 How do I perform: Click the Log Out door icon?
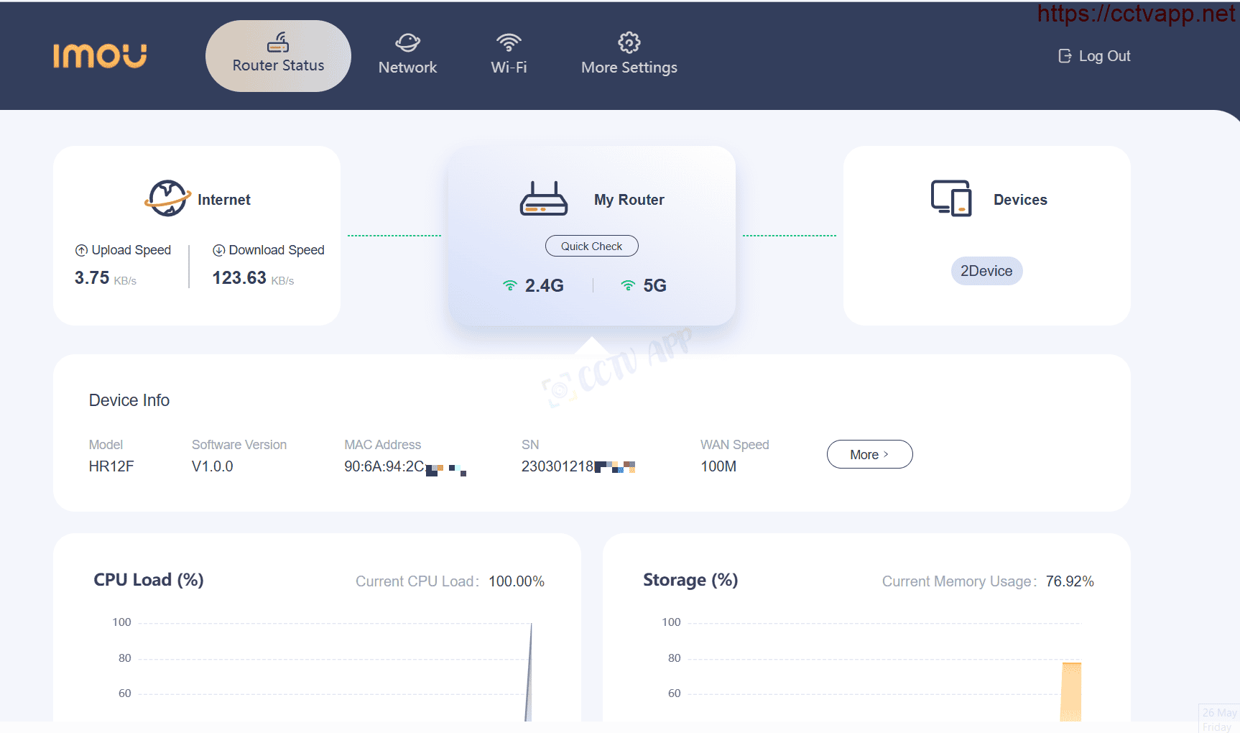(x=1065, y=56)
